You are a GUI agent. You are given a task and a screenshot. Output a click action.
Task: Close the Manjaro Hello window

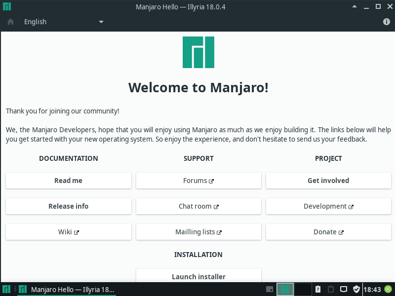[390, 6]
